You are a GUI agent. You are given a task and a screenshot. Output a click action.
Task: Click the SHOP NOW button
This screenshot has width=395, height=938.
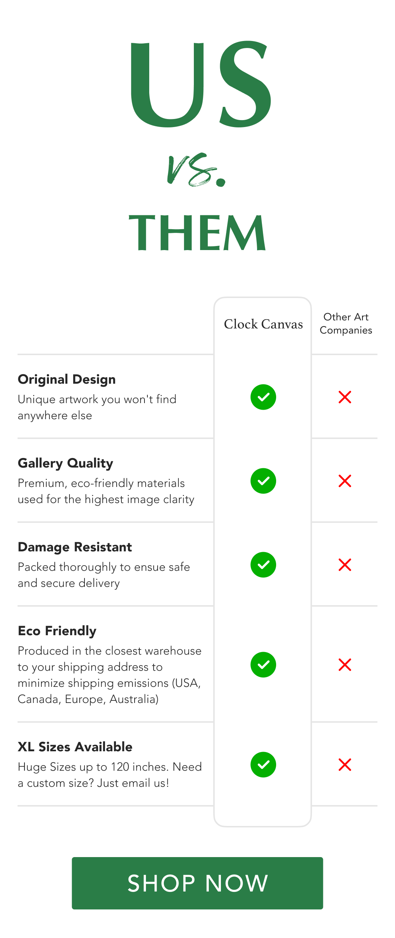click(197, 883)
